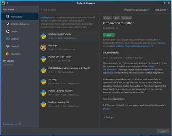Viewport: 172px width, 136px height.
Task: Open the Codeforces provider
Action: pyautogui.click(x=20, y=54)
